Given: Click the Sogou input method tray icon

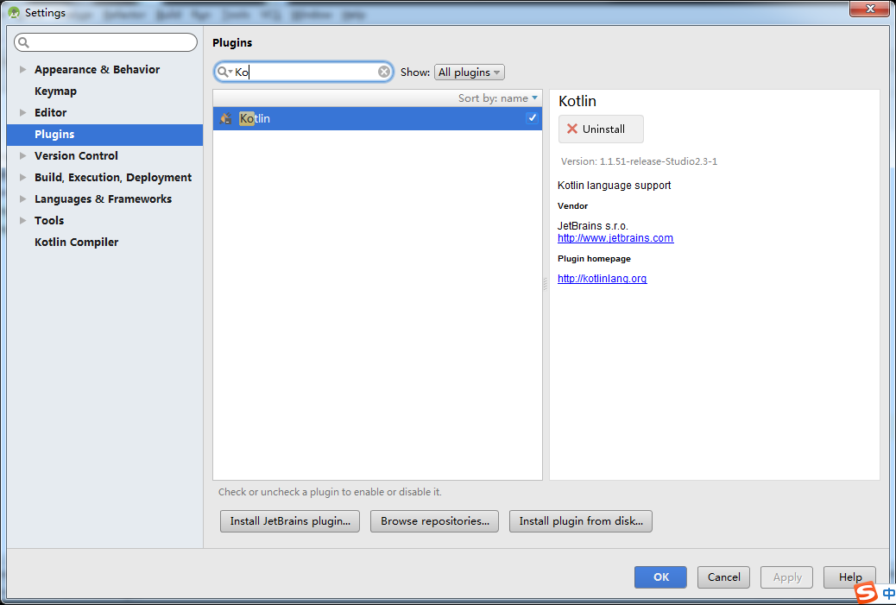Looking at the screenshot, I should [866, 592].
